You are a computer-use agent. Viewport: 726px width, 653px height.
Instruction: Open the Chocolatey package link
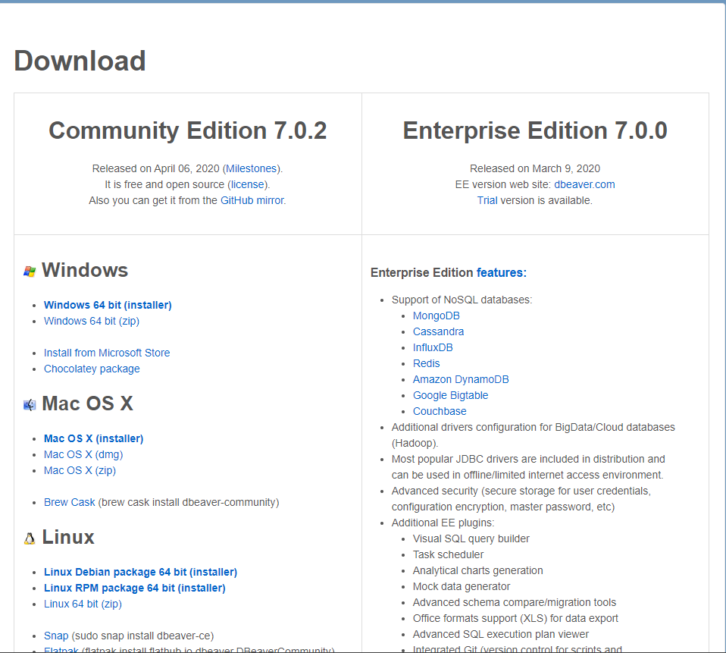pyautogui.click(x=92, y=369)
